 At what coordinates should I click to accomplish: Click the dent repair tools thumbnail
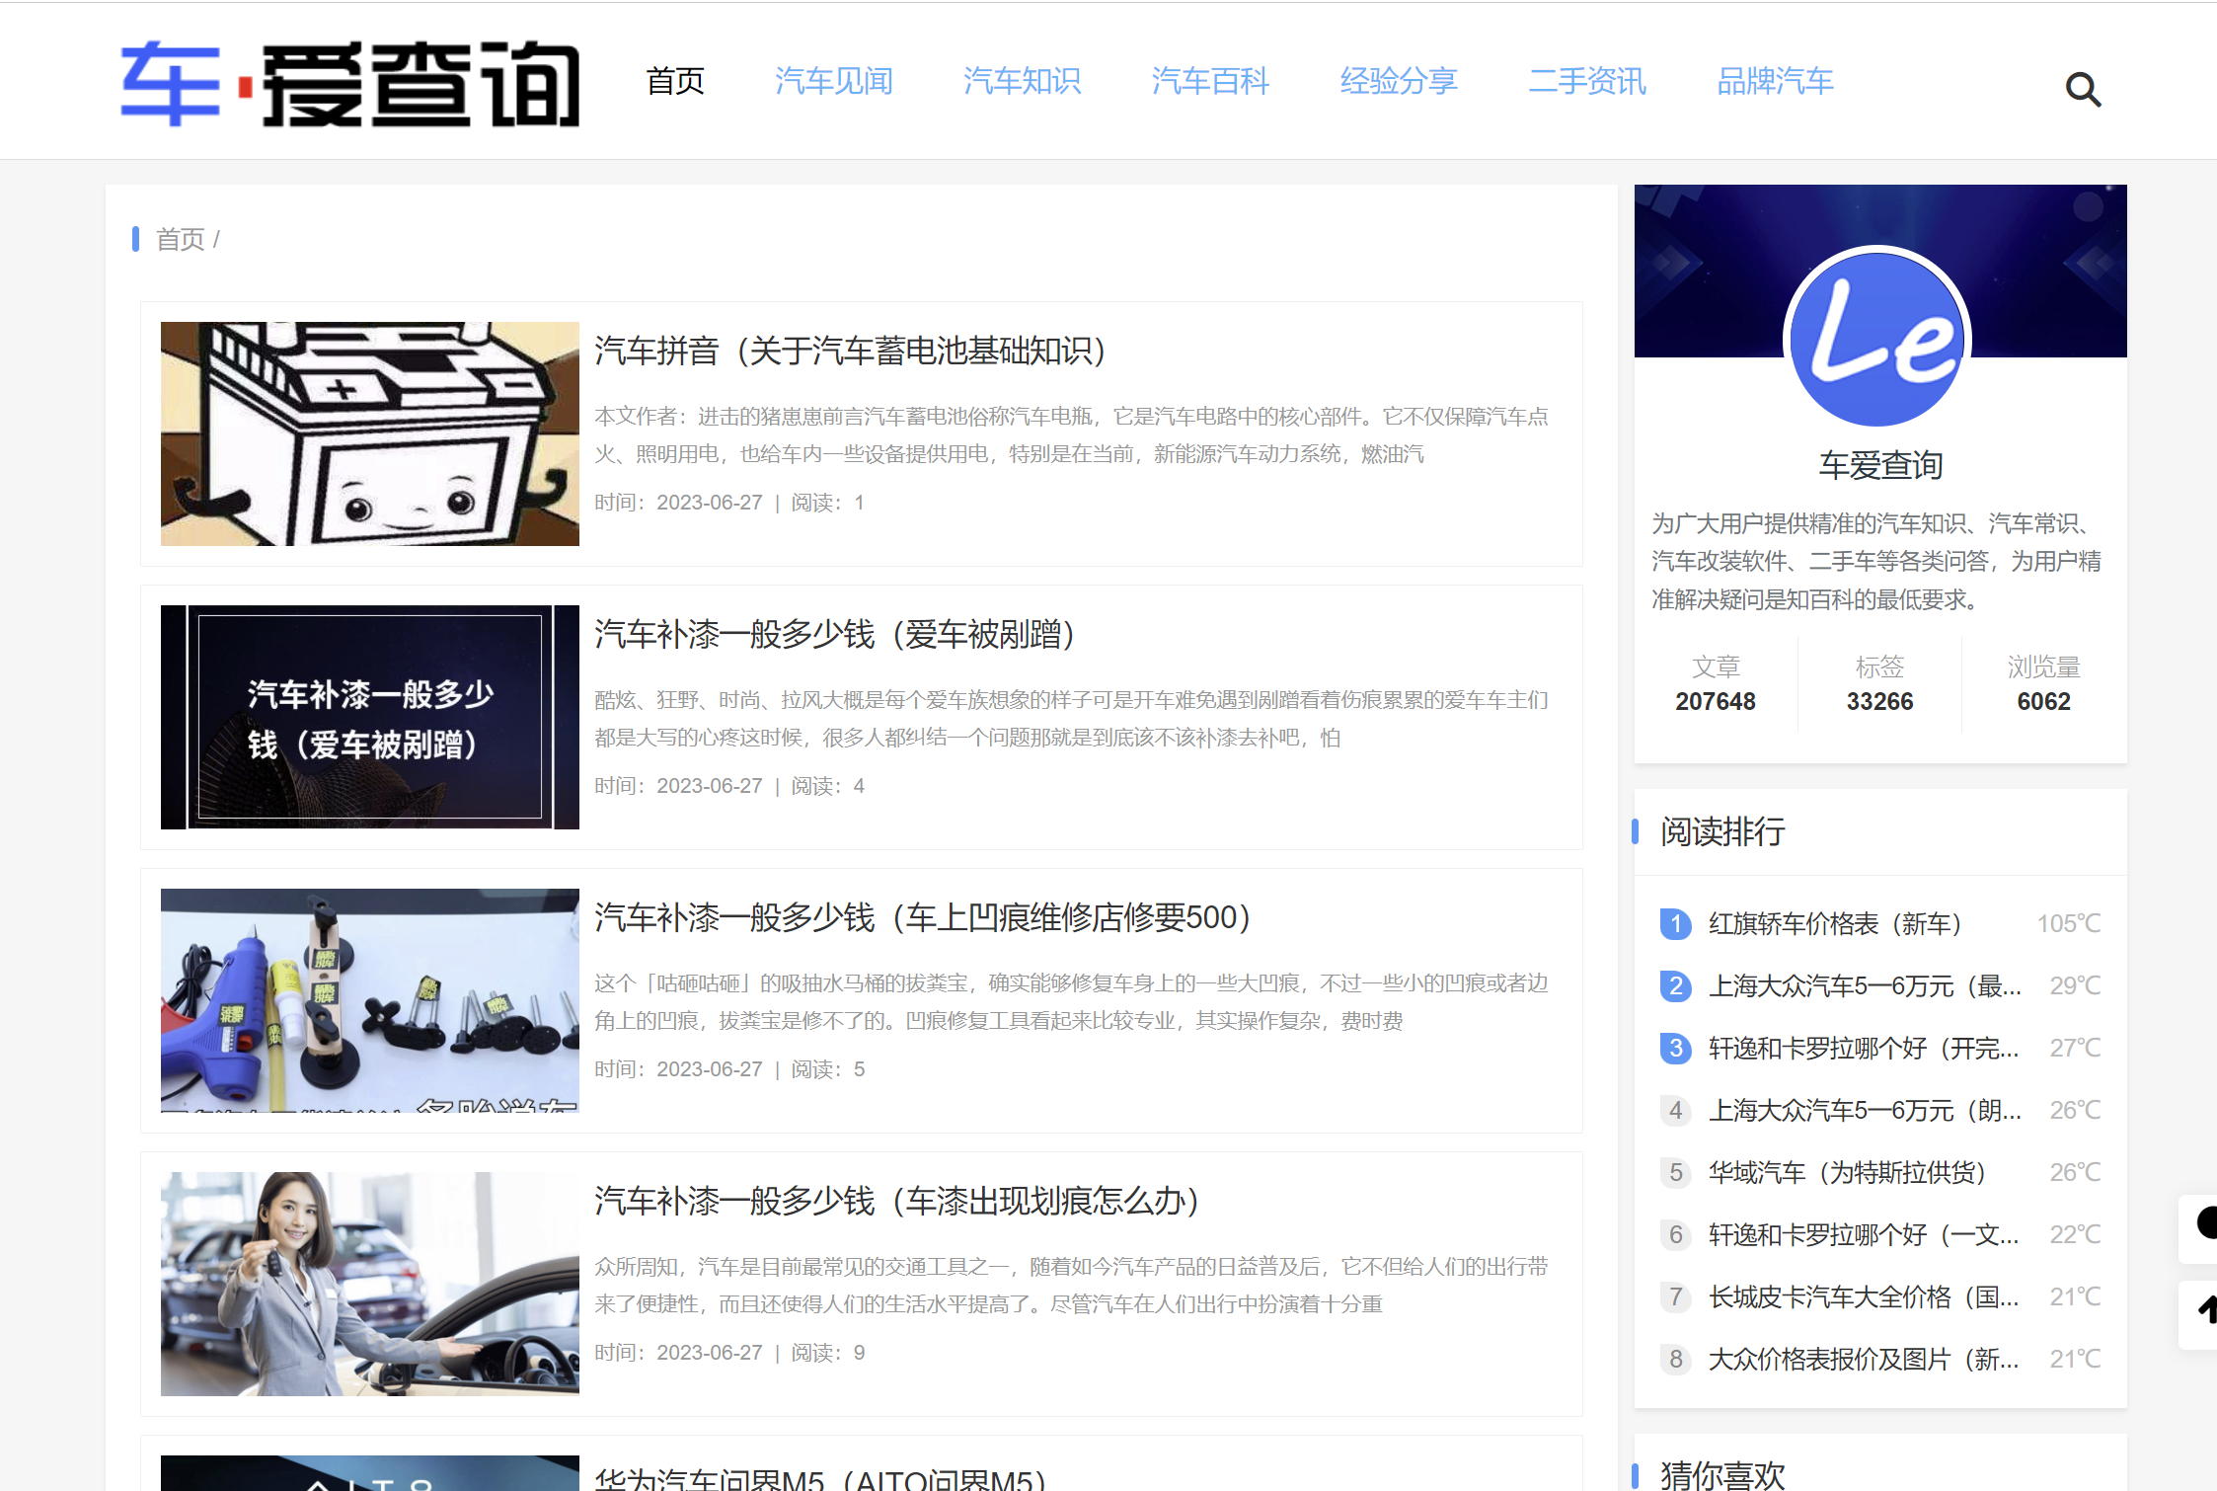370,1000
